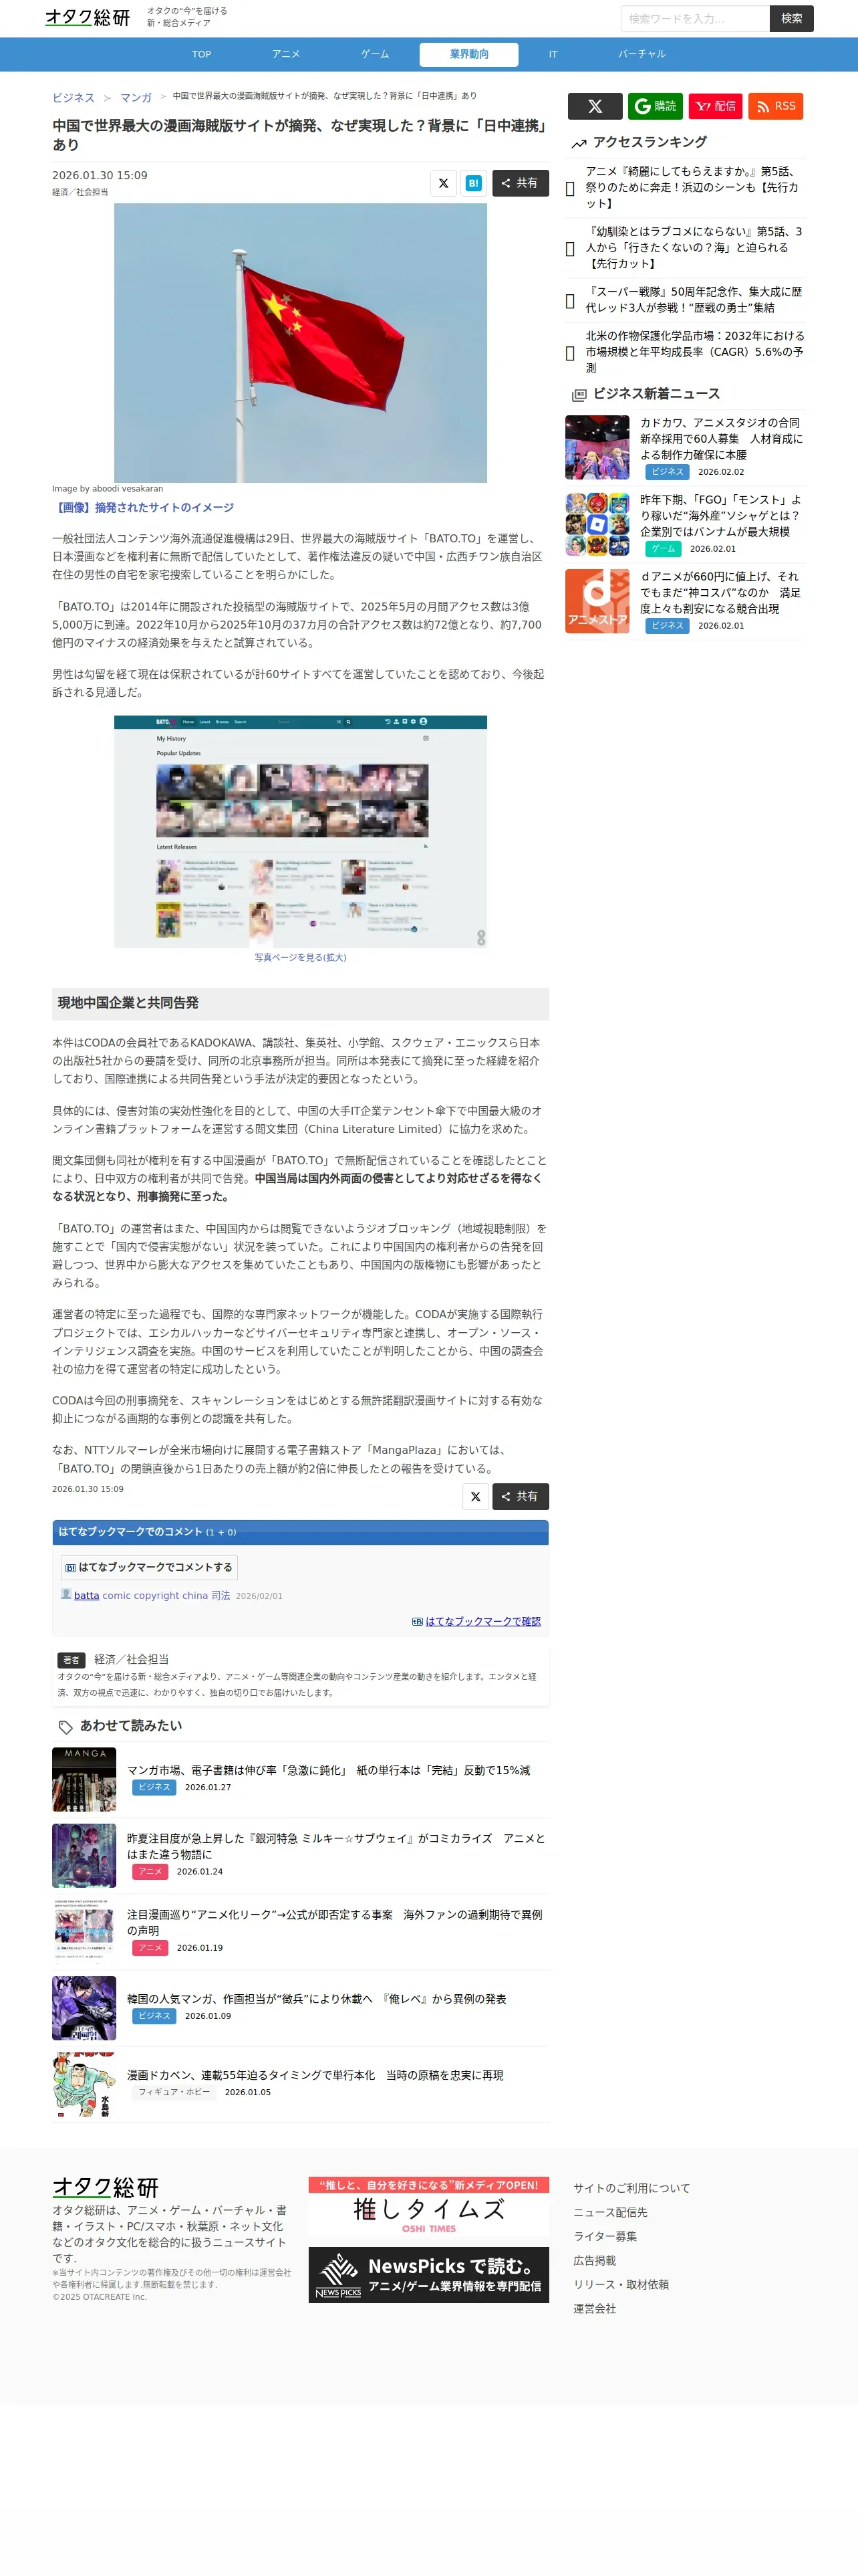Screen dimensions: 858x2576
Task: Open ニュース配信先 footer link
Action: point(610,2212)
